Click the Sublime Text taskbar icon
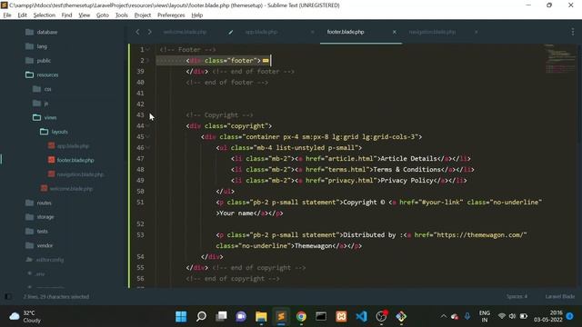This screenshot has width=582, height=327. tap(281, 316)
